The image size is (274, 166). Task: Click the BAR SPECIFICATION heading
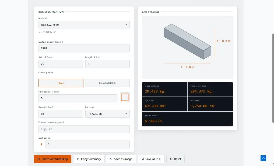(x=51, y=12)
